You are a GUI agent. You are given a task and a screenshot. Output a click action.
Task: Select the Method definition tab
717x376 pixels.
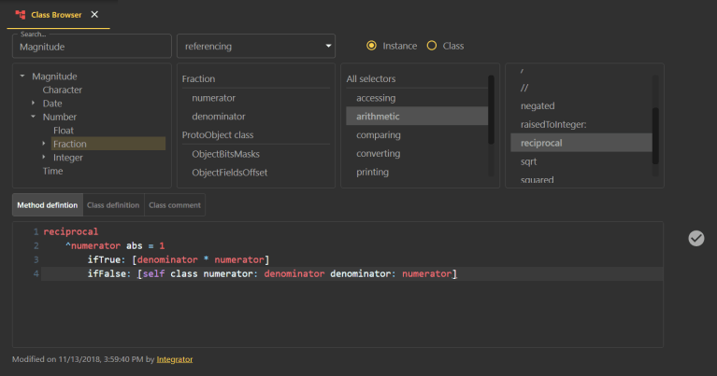click(47, 205)
